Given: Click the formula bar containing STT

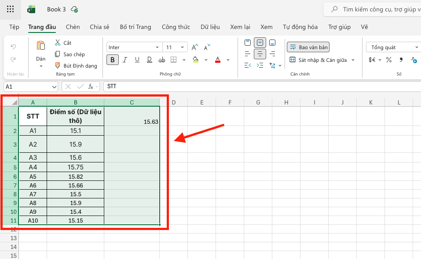Looking at the screenshot, I should click(x=262, y=86).
